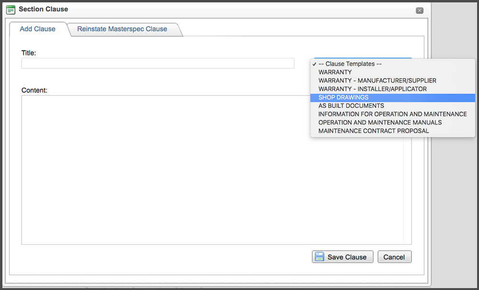479x290 pixels.
Task: Select WARRANTY - MANUFACTURER/SUPPLIER template
Action: [x=377, y=80]
